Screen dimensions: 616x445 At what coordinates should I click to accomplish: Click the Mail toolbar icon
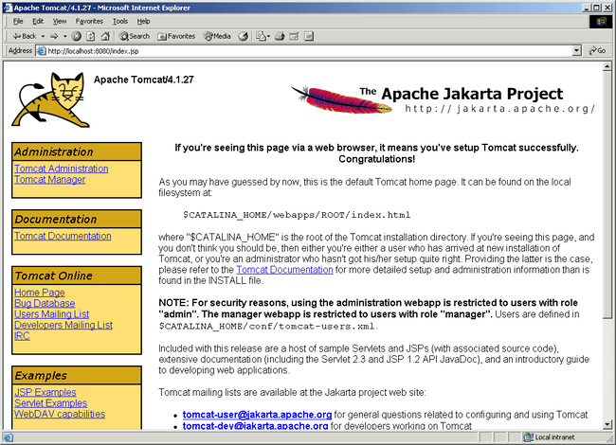261,36
